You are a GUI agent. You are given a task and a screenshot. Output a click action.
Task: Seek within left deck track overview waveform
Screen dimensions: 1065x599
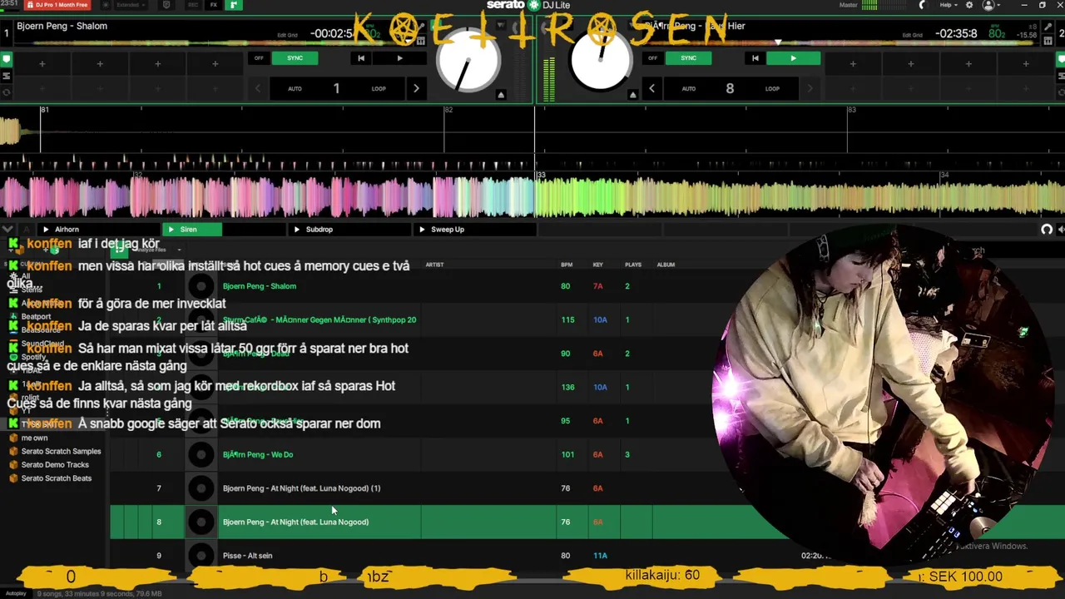(212, 43)
